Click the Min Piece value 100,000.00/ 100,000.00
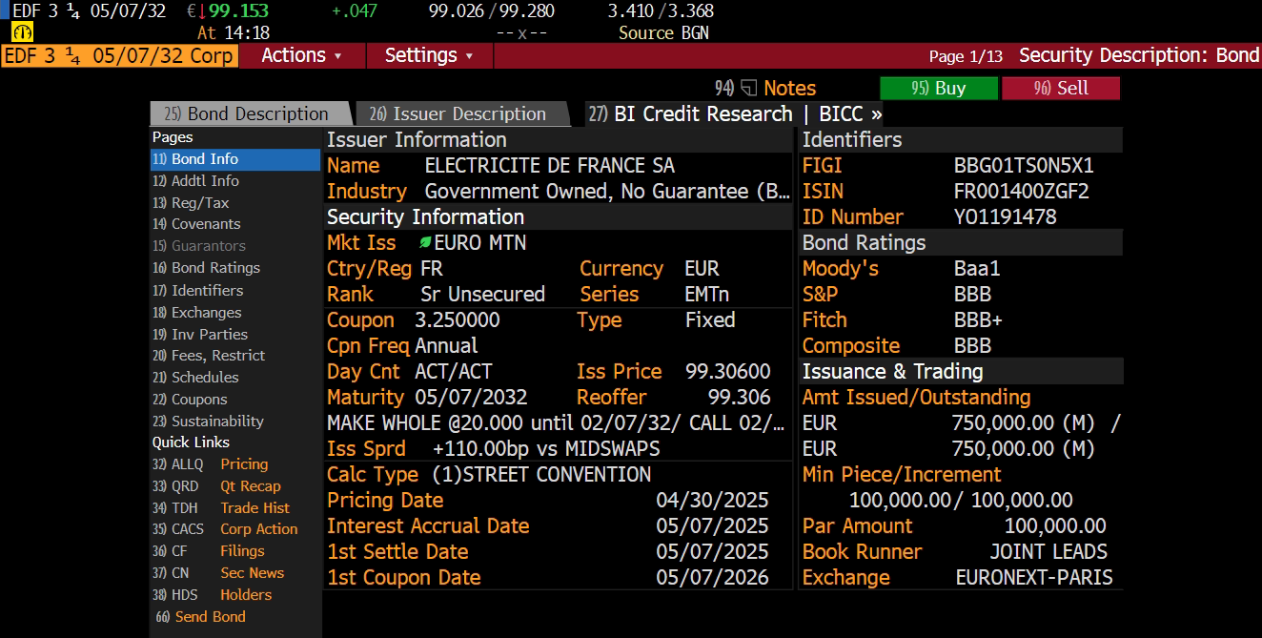Viewport: 1262px width, 638px height. pyautogui.click(x=961, y=501)
